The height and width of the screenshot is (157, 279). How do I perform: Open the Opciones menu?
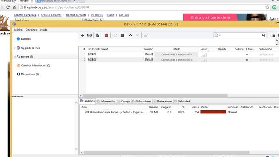tap(31, 30)
